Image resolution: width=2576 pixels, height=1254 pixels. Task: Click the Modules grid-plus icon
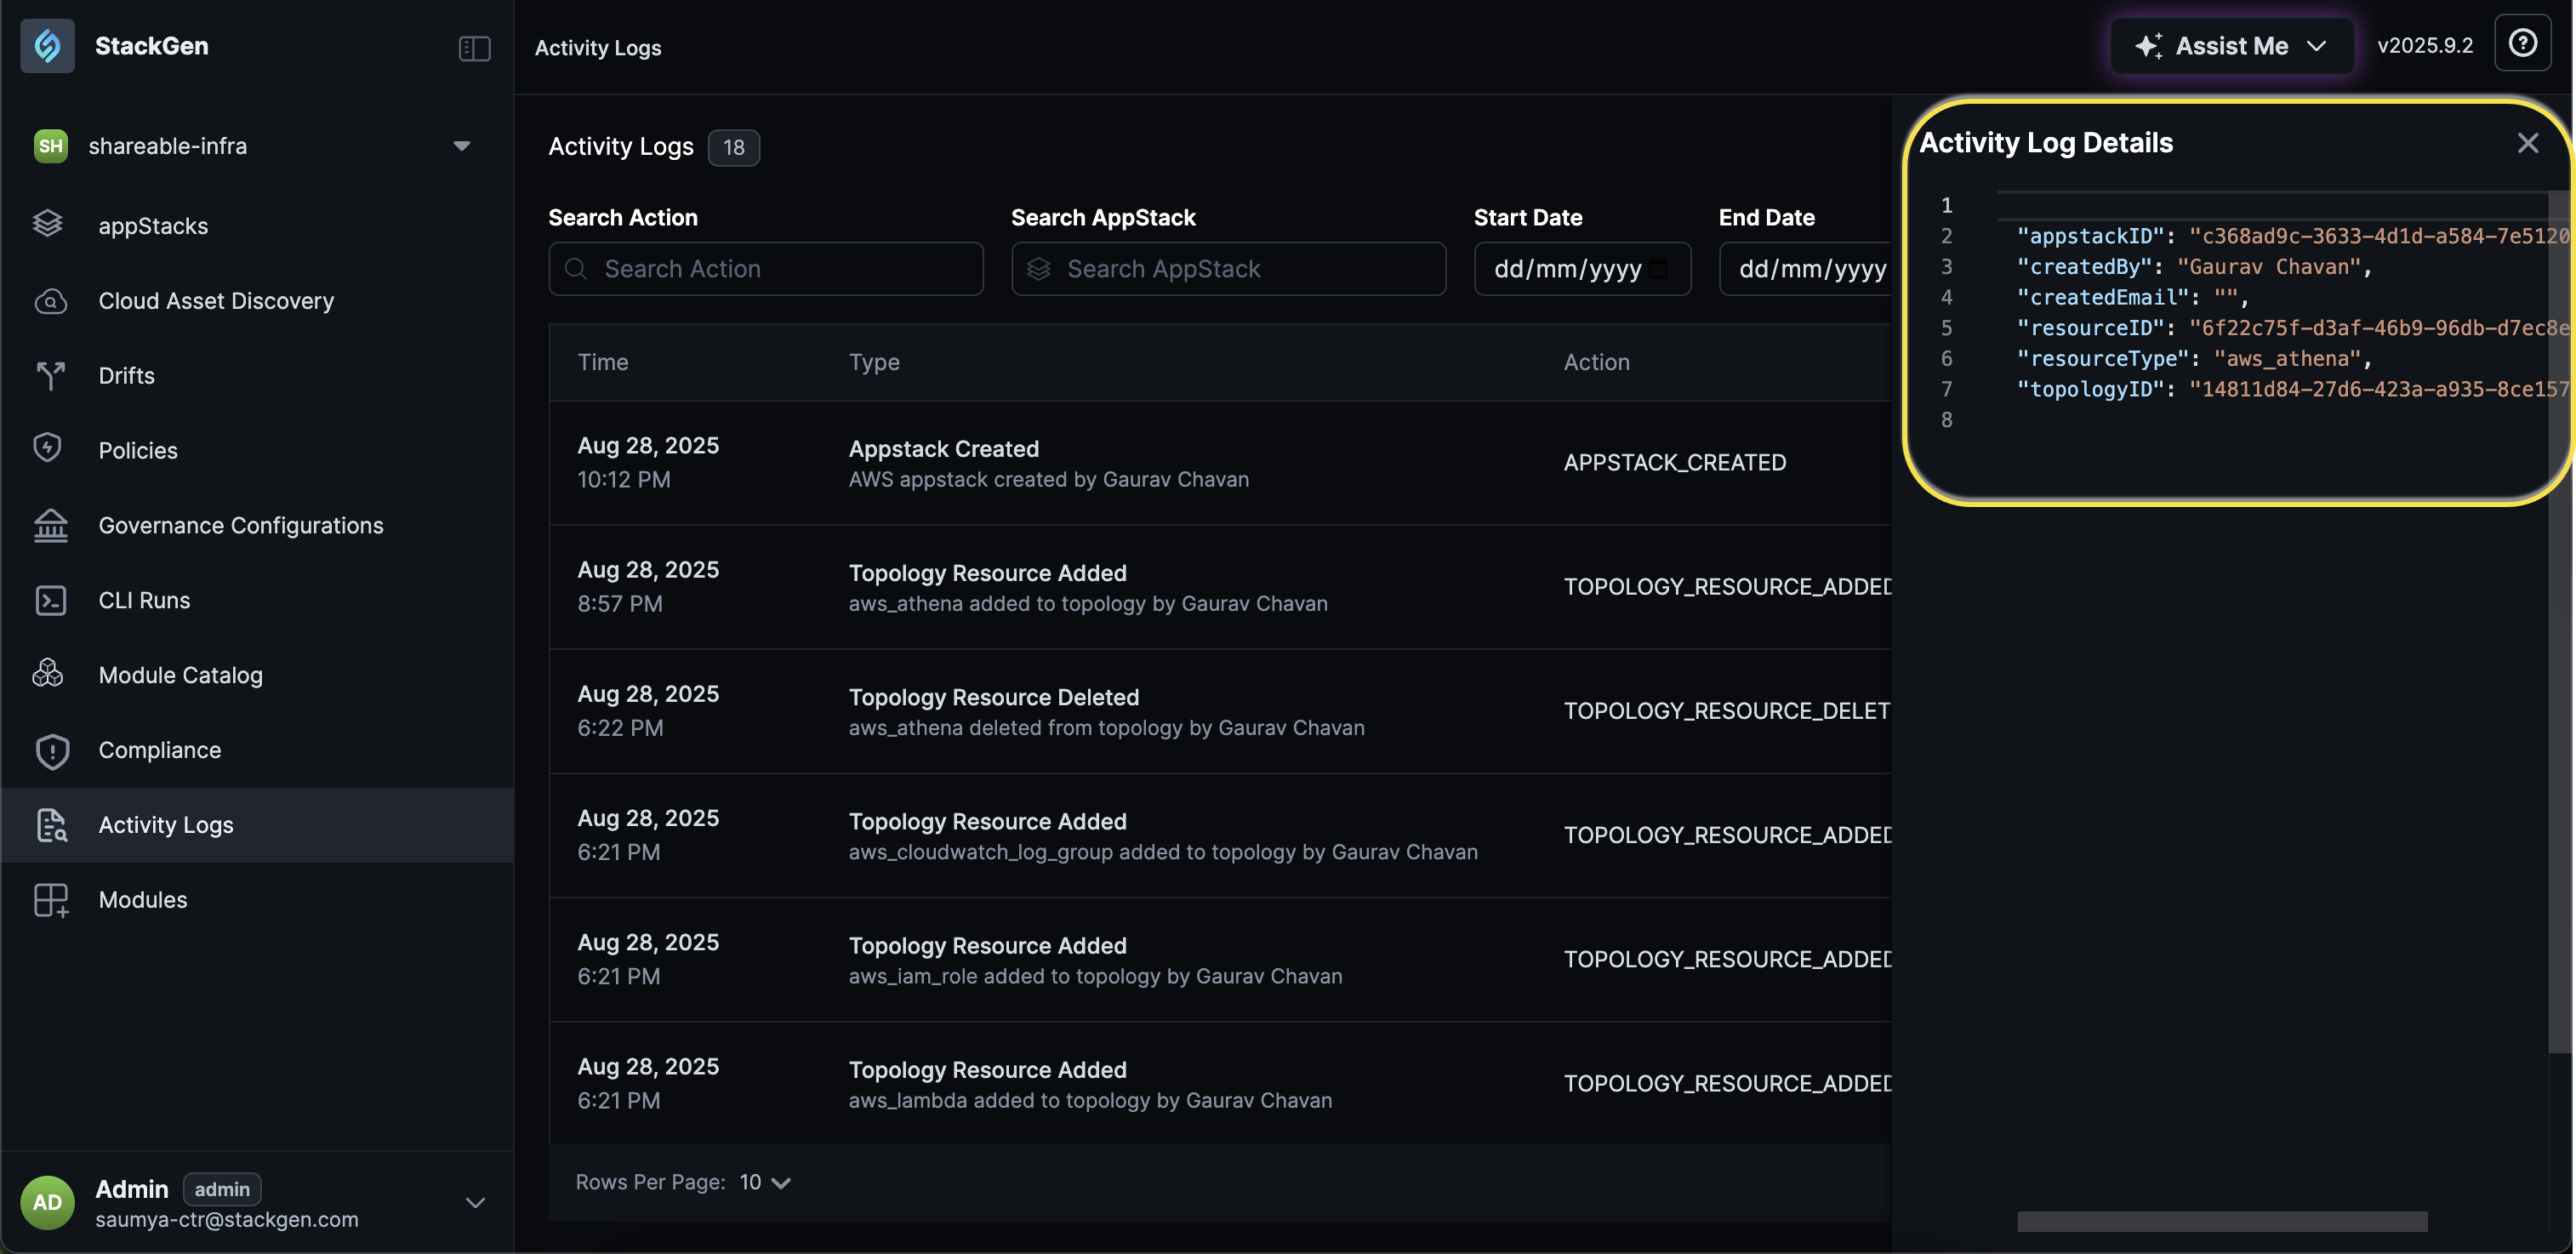(x=51, y=900)
